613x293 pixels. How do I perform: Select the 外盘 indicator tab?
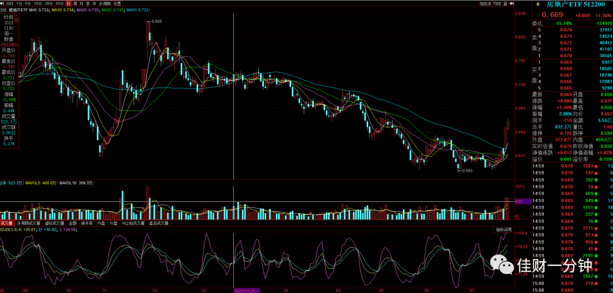[114, 223]
